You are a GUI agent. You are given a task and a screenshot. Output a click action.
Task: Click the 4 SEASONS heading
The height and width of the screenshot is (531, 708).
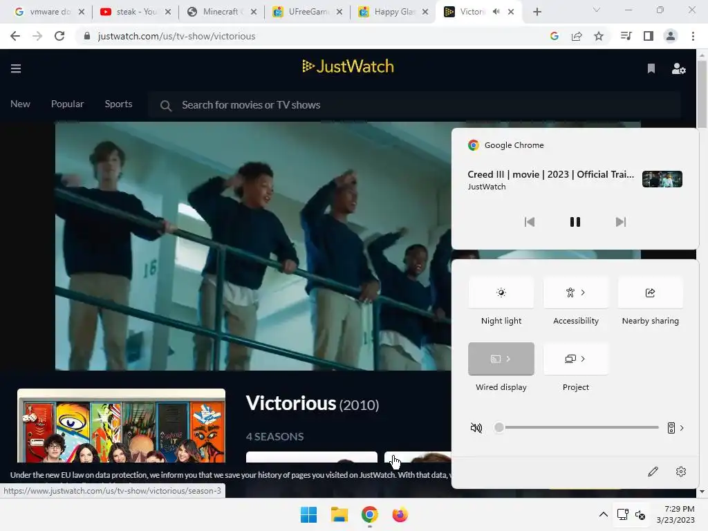(x=274, y=437)
